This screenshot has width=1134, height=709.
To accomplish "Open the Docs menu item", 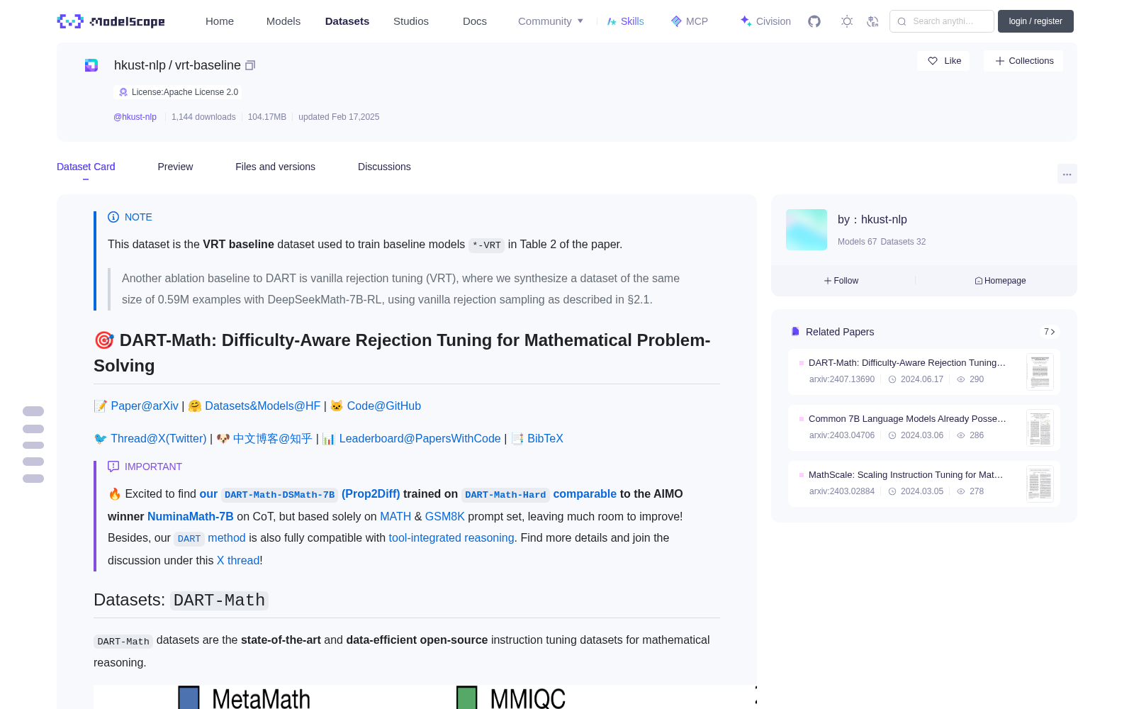I will click(x=475, y=21).
